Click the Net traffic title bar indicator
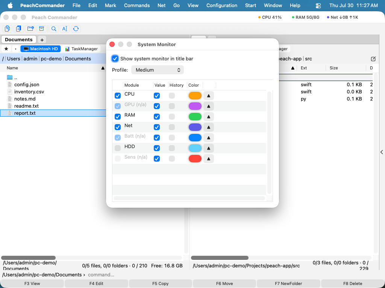The width and height of the screenshot is (385, 288). coord(342,17)
